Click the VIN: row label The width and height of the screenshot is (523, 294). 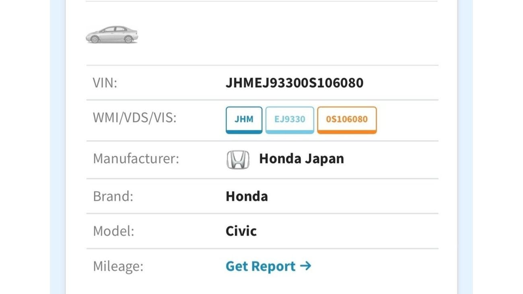point(105,83)
